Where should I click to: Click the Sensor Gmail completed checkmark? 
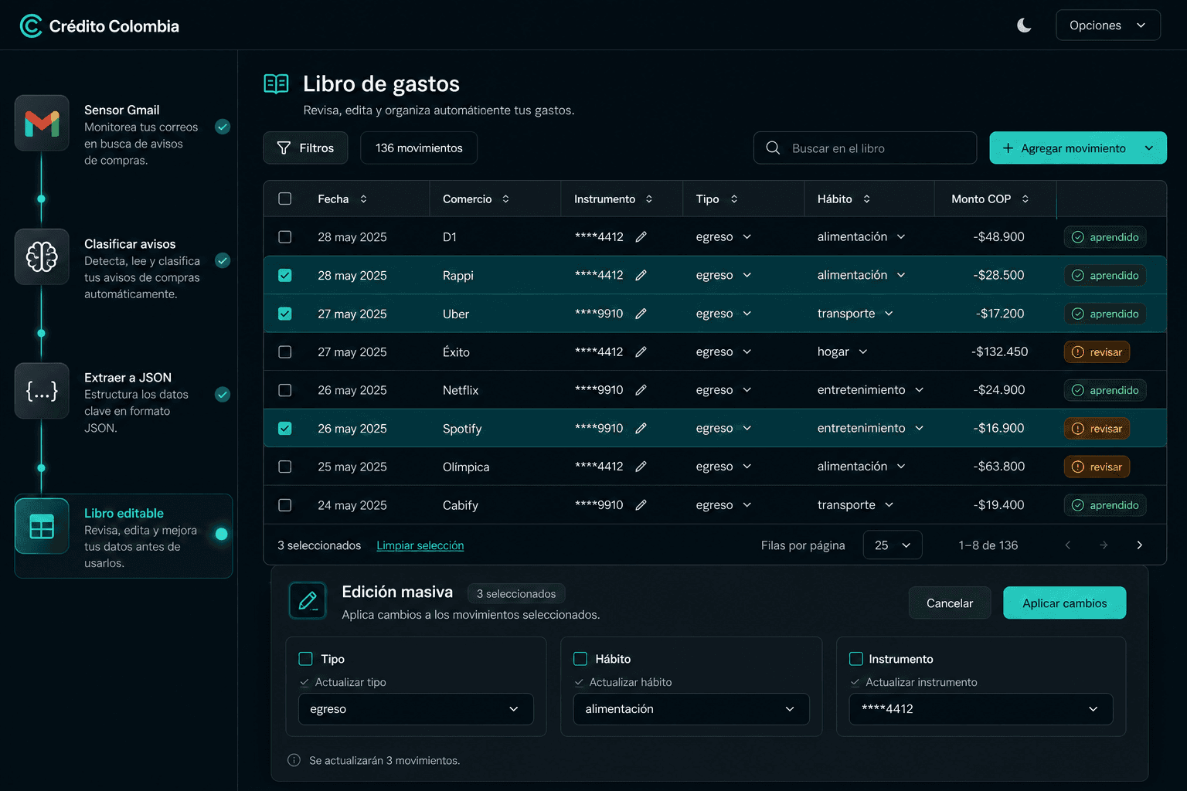223,127
